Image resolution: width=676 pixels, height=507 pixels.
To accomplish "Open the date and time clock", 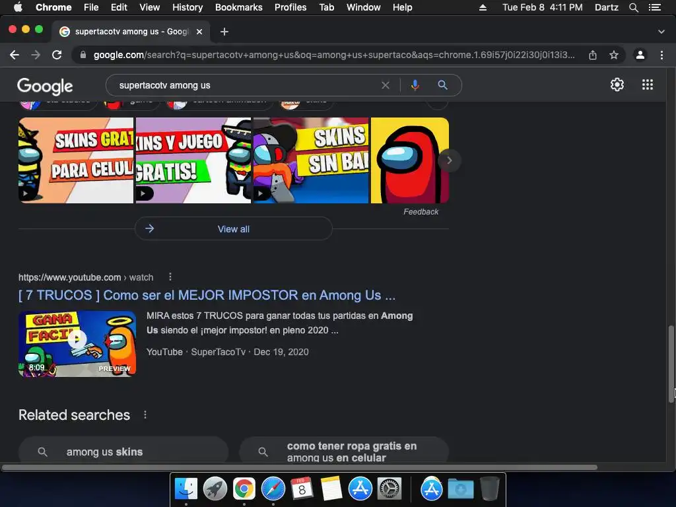I will coord(543,7).
